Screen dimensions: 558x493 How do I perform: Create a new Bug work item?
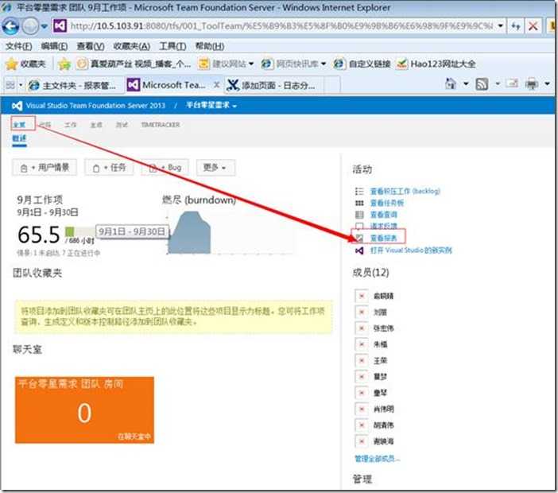pyautogui.click(x=165, y=168)
